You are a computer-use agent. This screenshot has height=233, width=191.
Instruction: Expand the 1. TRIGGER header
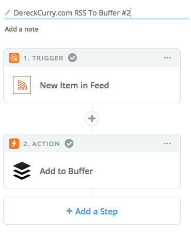(x=92, y=58)
